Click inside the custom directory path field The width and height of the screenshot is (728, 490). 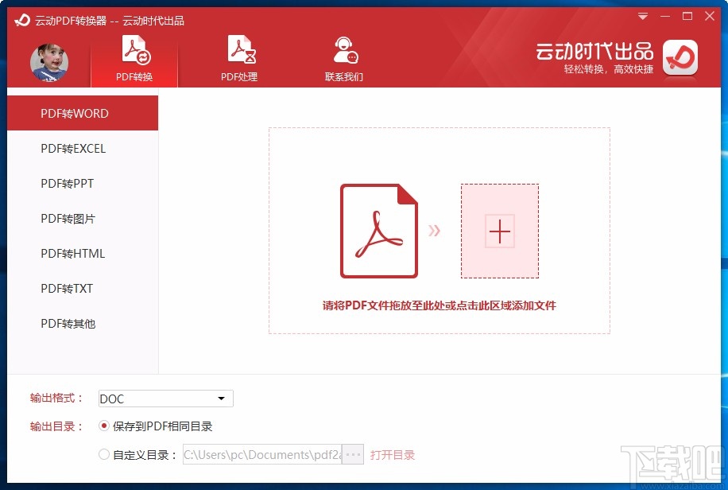tap(262, 454)
